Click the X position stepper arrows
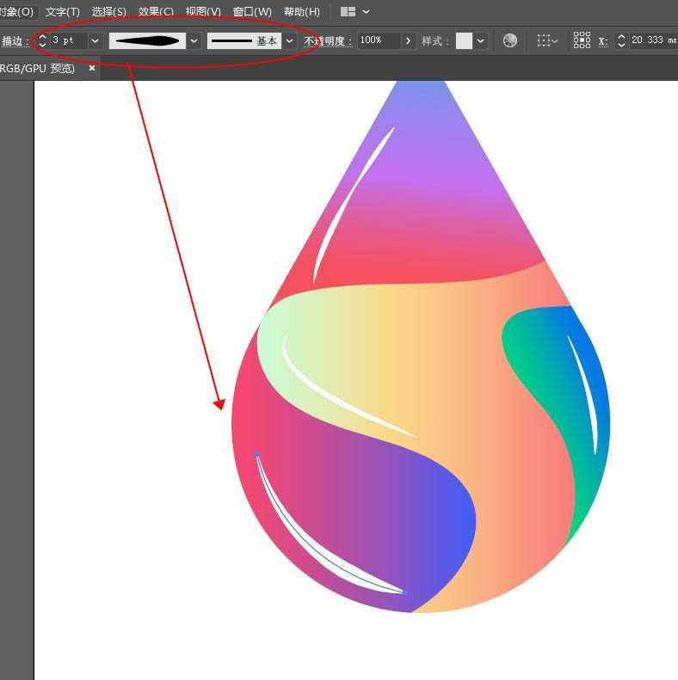678x680 pixels. click(621, 40)
